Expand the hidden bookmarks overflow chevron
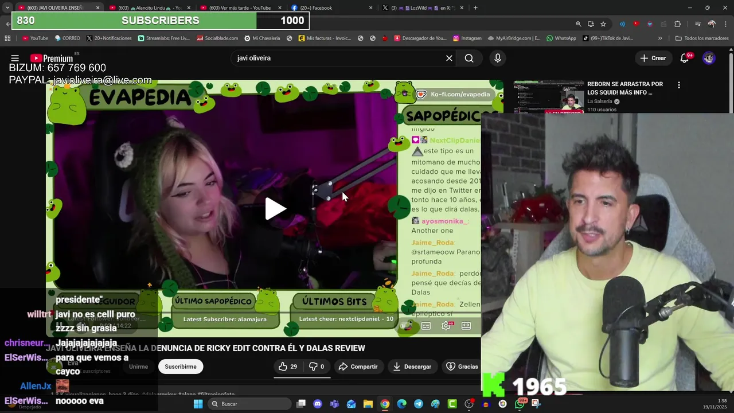The image size is (734, 413). (660, 38)
